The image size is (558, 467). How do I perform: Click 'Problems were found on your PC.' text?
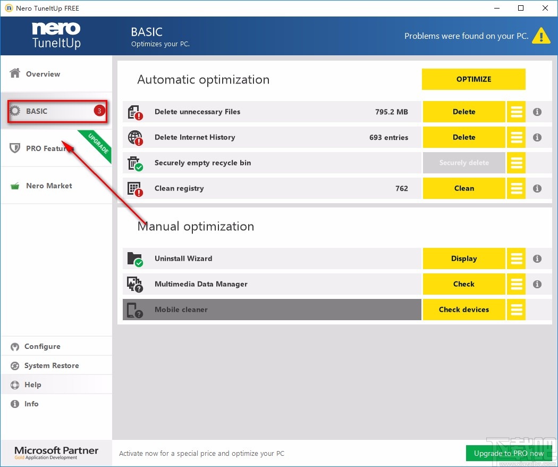pyautogui.click(x=466, y=36)
